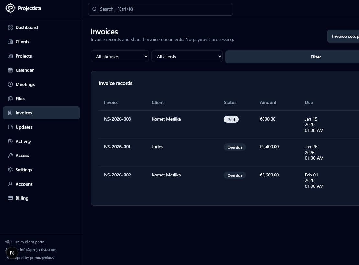This screenshot has width=359, height=265.
Task: Open Invoice setup
Action: [x=343, y=36]
